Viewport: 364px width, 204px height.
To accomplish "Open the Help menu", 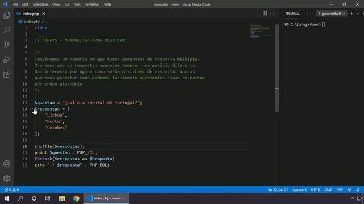I will tap(107, 5).
